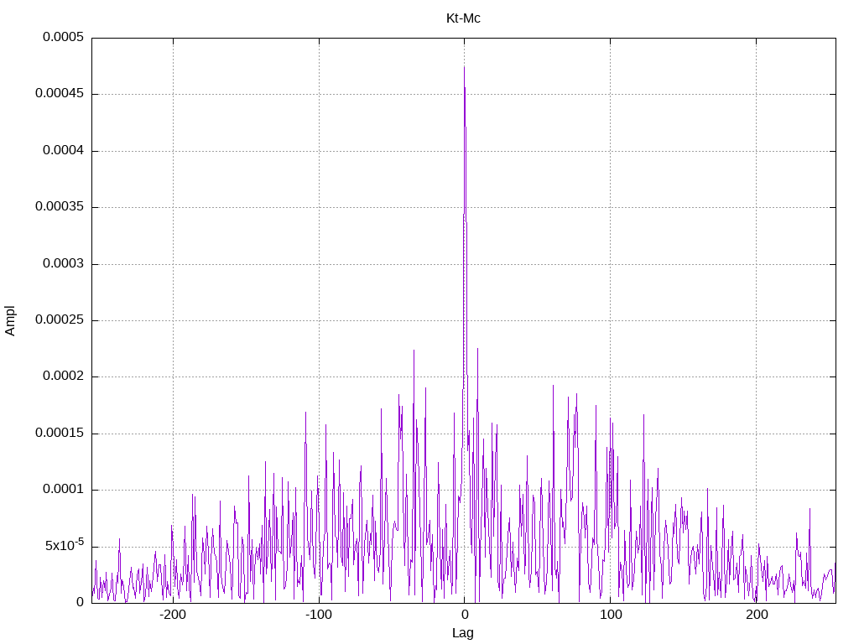
Task: Click the y-axis value 0.00045
Action: click(60, 93)
